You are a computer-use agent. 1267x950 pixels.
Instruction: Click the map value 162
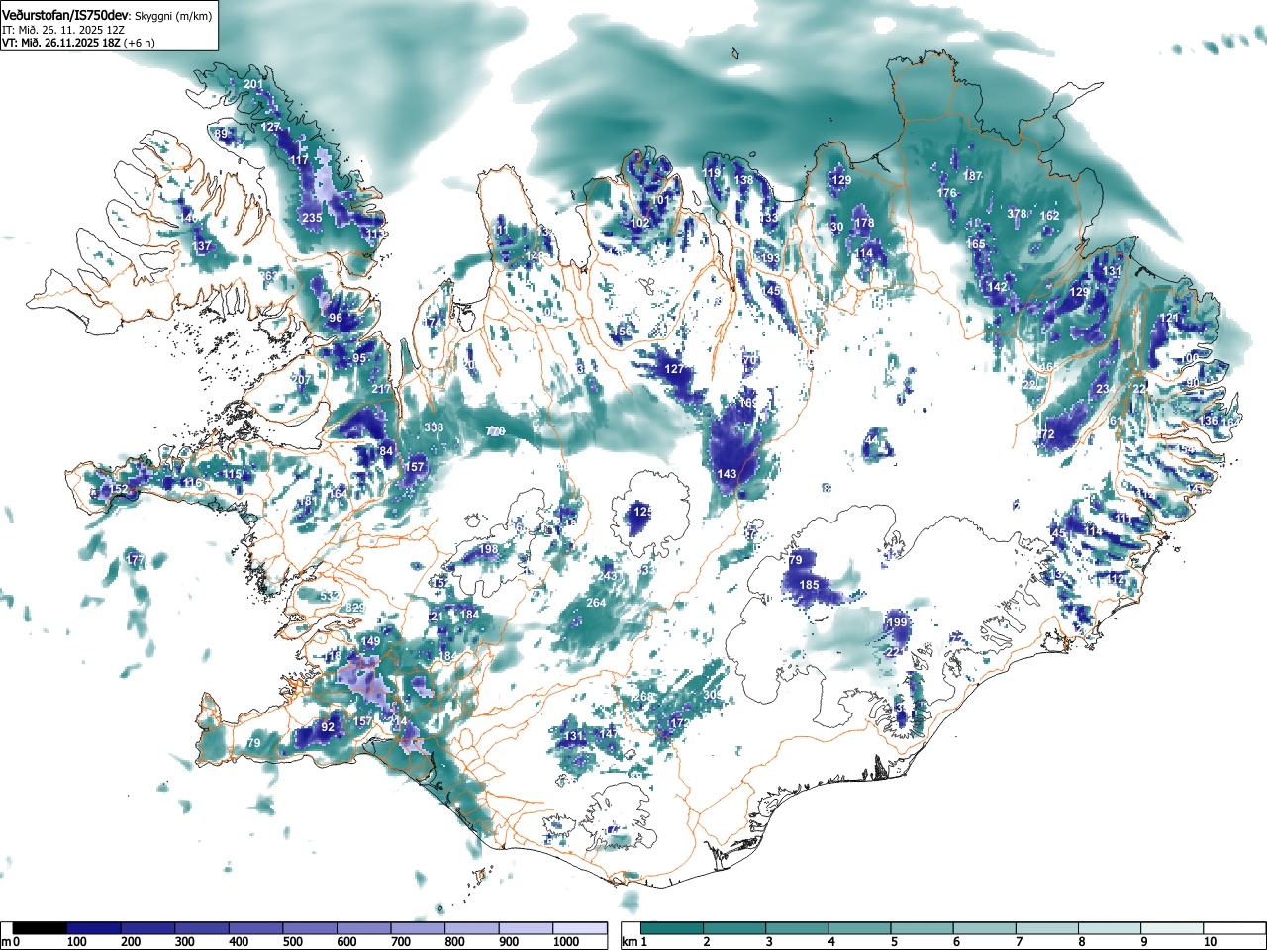[x=1049, y=216]
